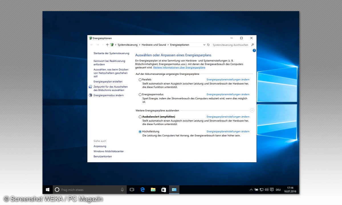Select the Energiesparmodus radio button

pyautogui.click(x=140, y=95)
